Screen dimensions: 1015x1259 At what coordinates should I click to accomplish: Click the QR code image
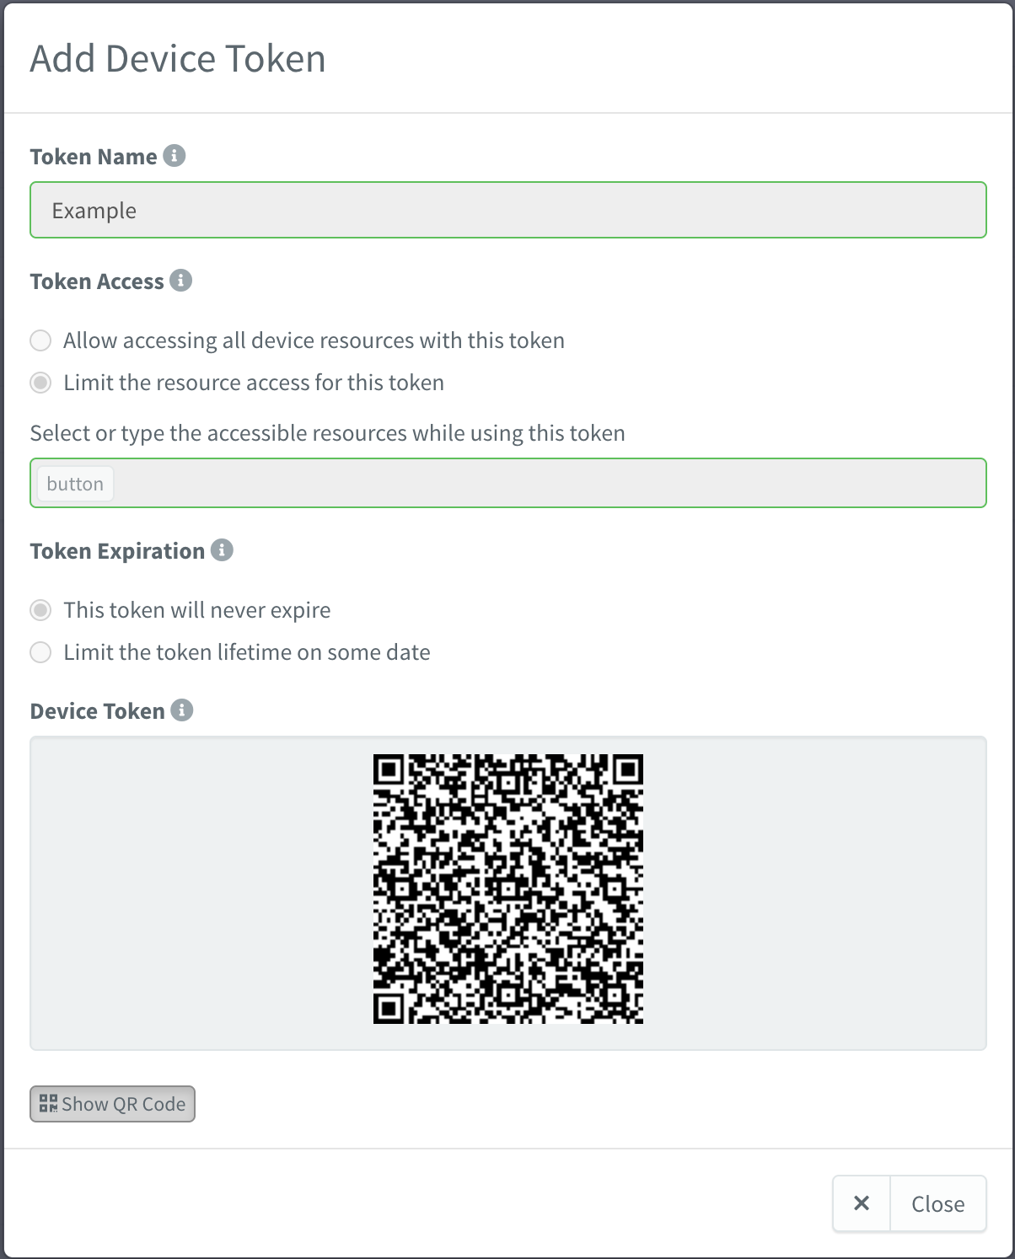(508, 889)
